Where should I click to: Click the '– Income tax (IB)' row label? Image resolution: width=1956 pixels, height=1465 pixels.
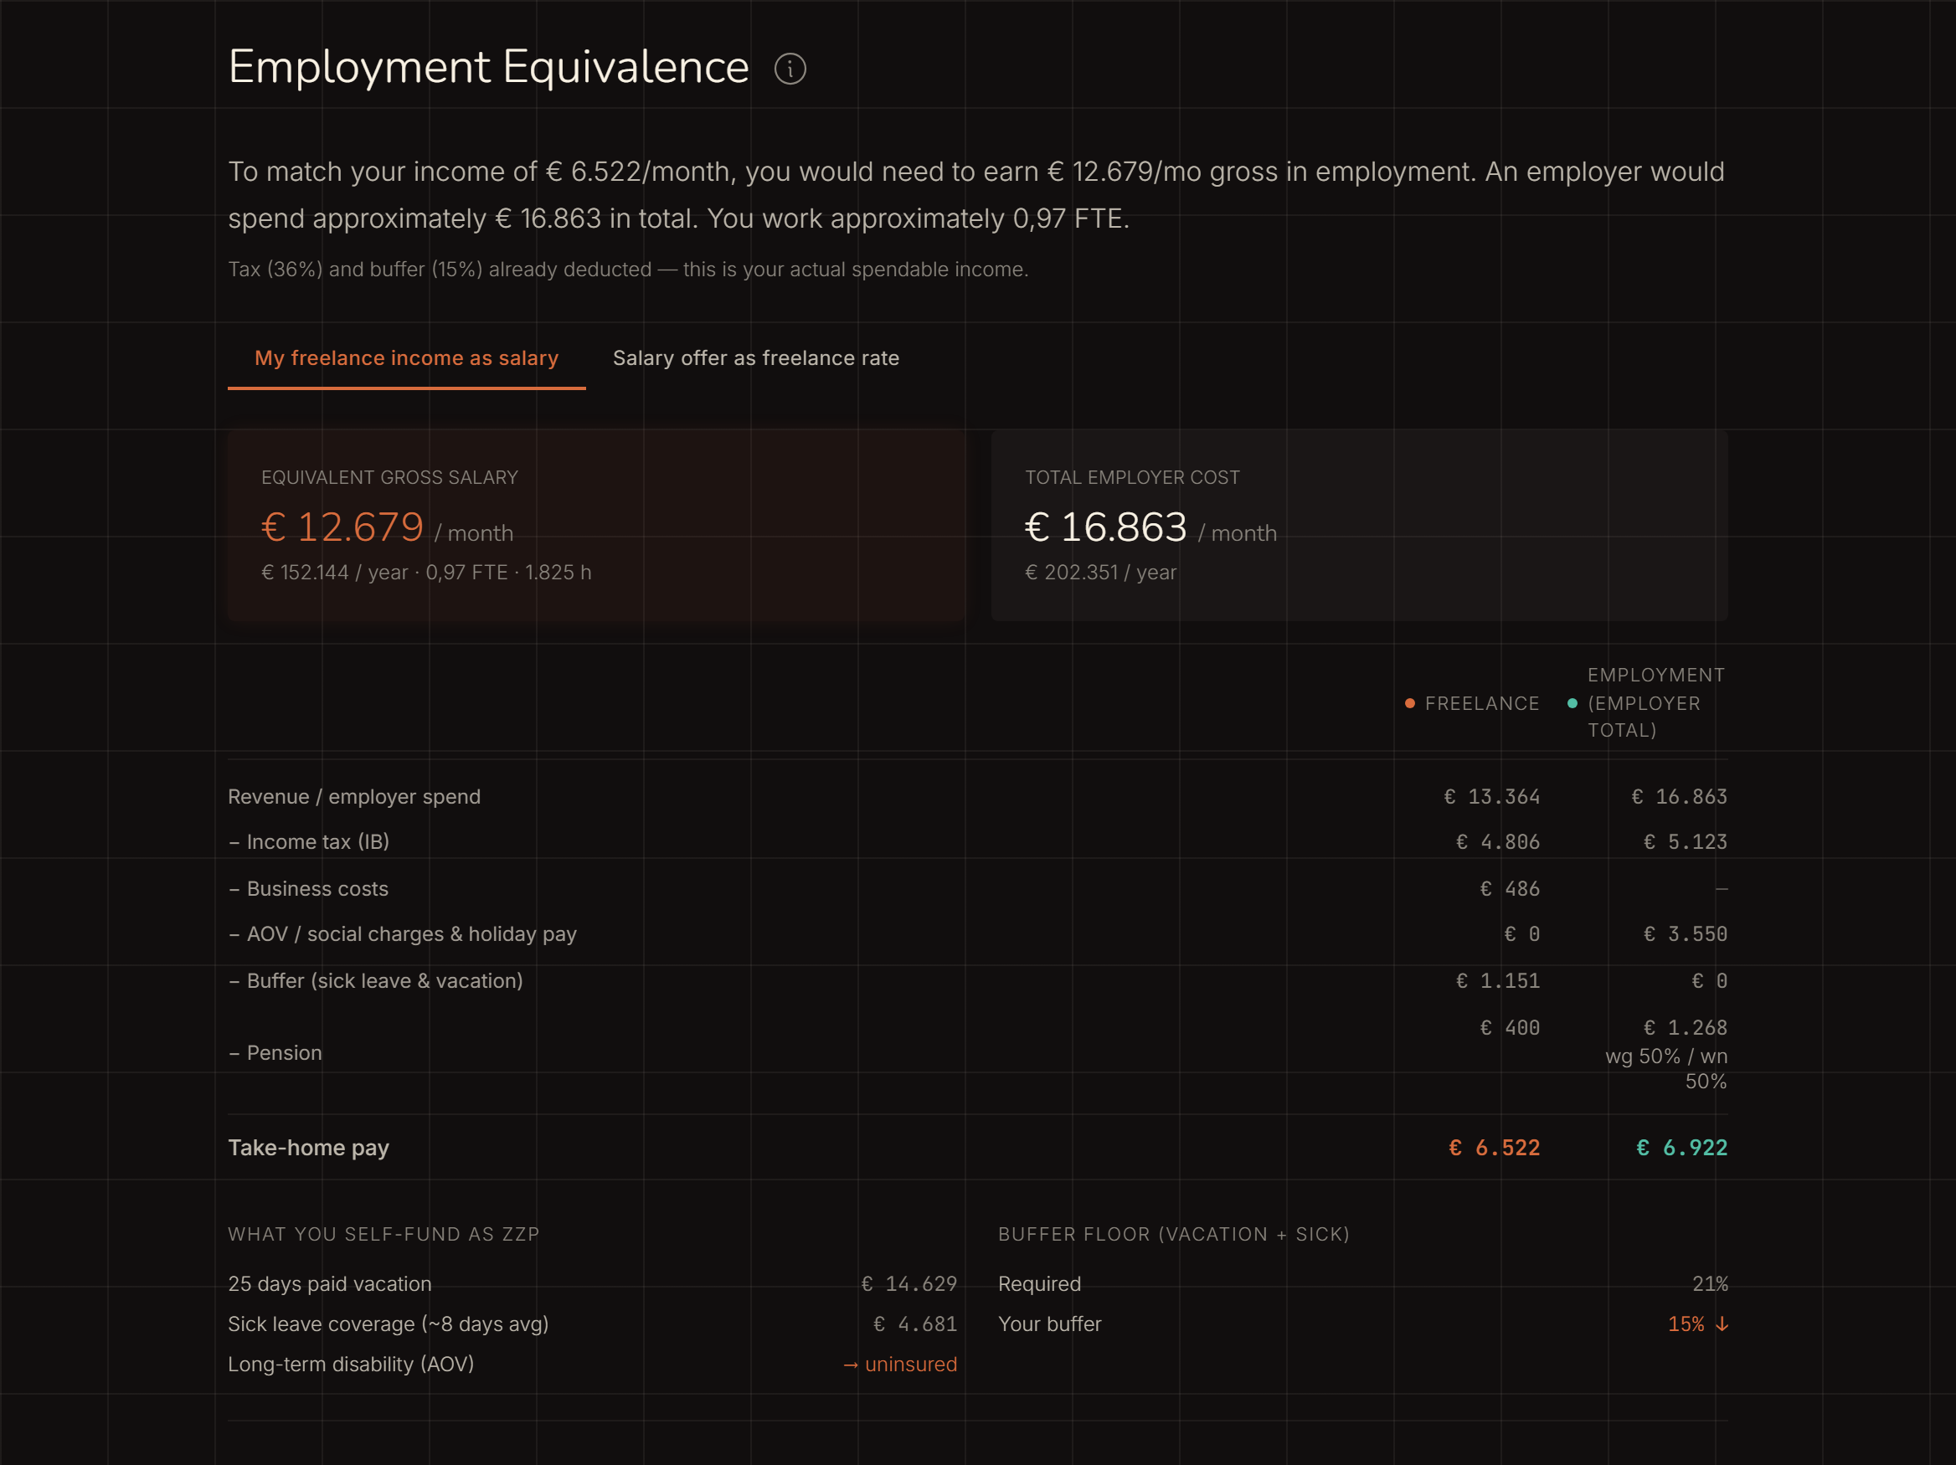point(309,841)
